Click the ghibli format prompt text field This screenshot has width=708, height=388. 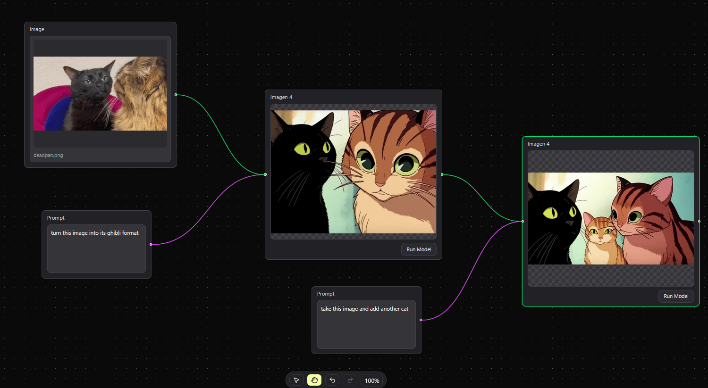[96, 248]
